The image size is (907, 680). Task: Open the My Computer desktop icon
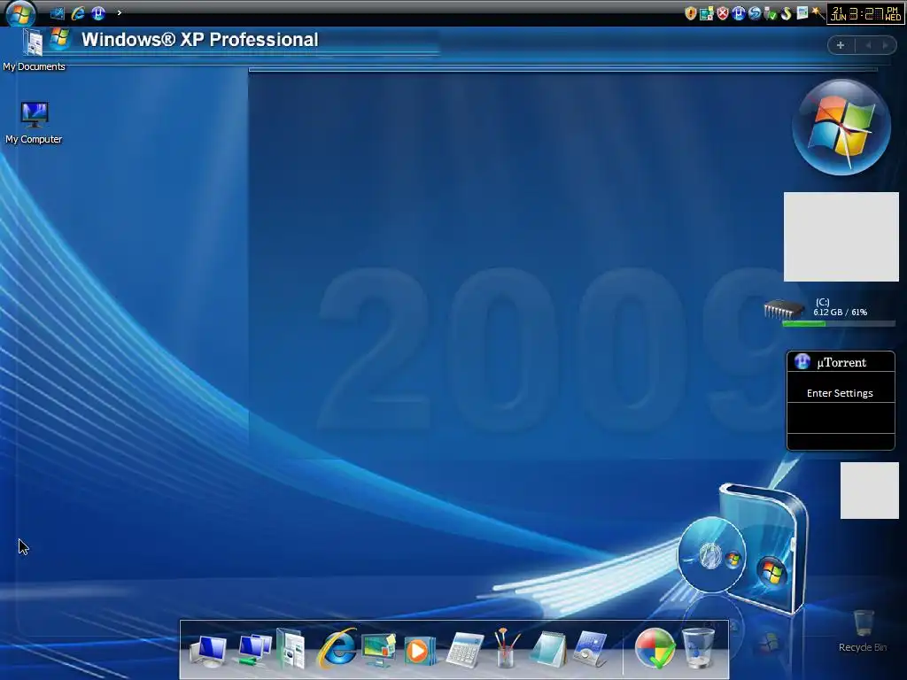(x=34, y=122)
